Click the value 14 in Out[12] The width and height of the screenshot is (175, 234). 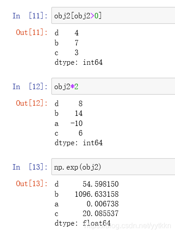79,114
